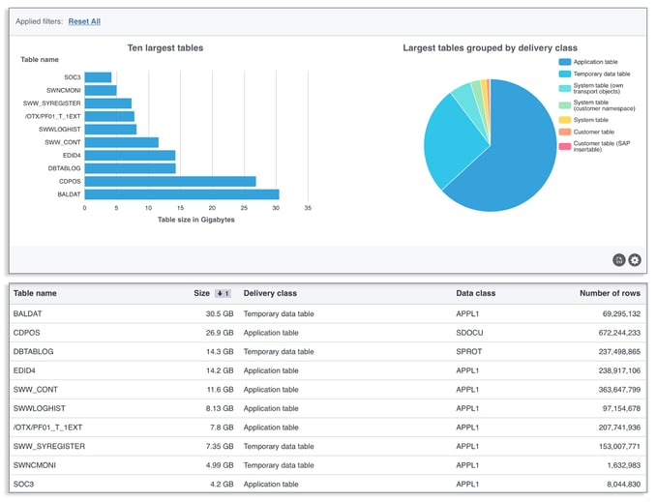The width and height of the screenshot is (656, 502).
Task: Select the SOC3 bar in chart
Action: click(x=98, y=77)
